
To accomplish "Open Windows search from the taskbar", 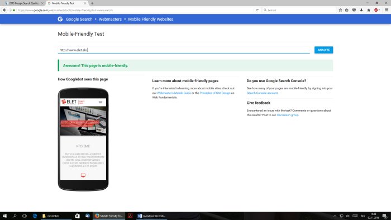I will tap(15, 216).
